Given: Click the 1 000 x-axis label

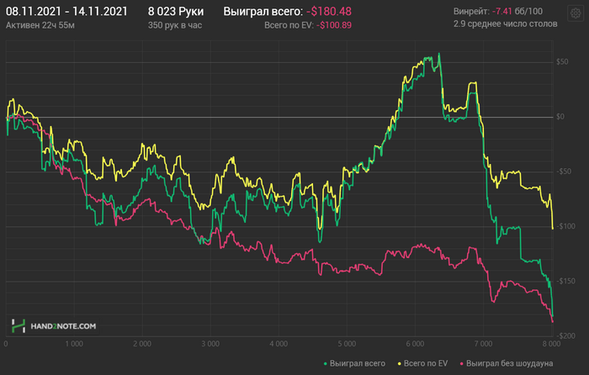Looking at the screenshot, I should (74, 344).
